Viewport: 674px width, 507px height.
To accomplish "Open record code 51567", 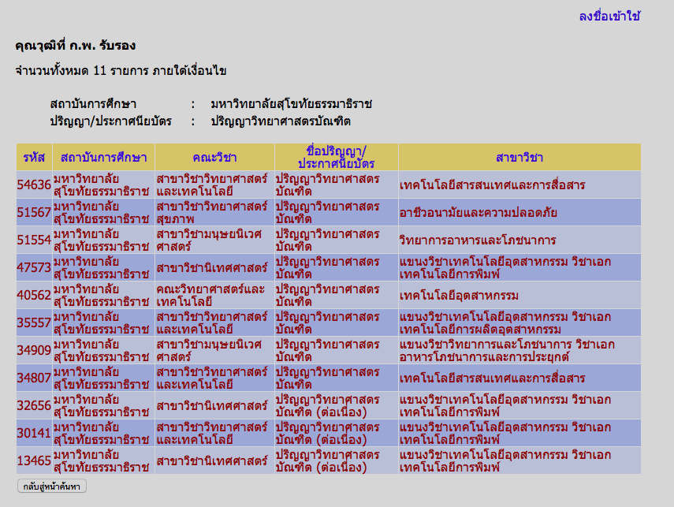I will (34, 212).
